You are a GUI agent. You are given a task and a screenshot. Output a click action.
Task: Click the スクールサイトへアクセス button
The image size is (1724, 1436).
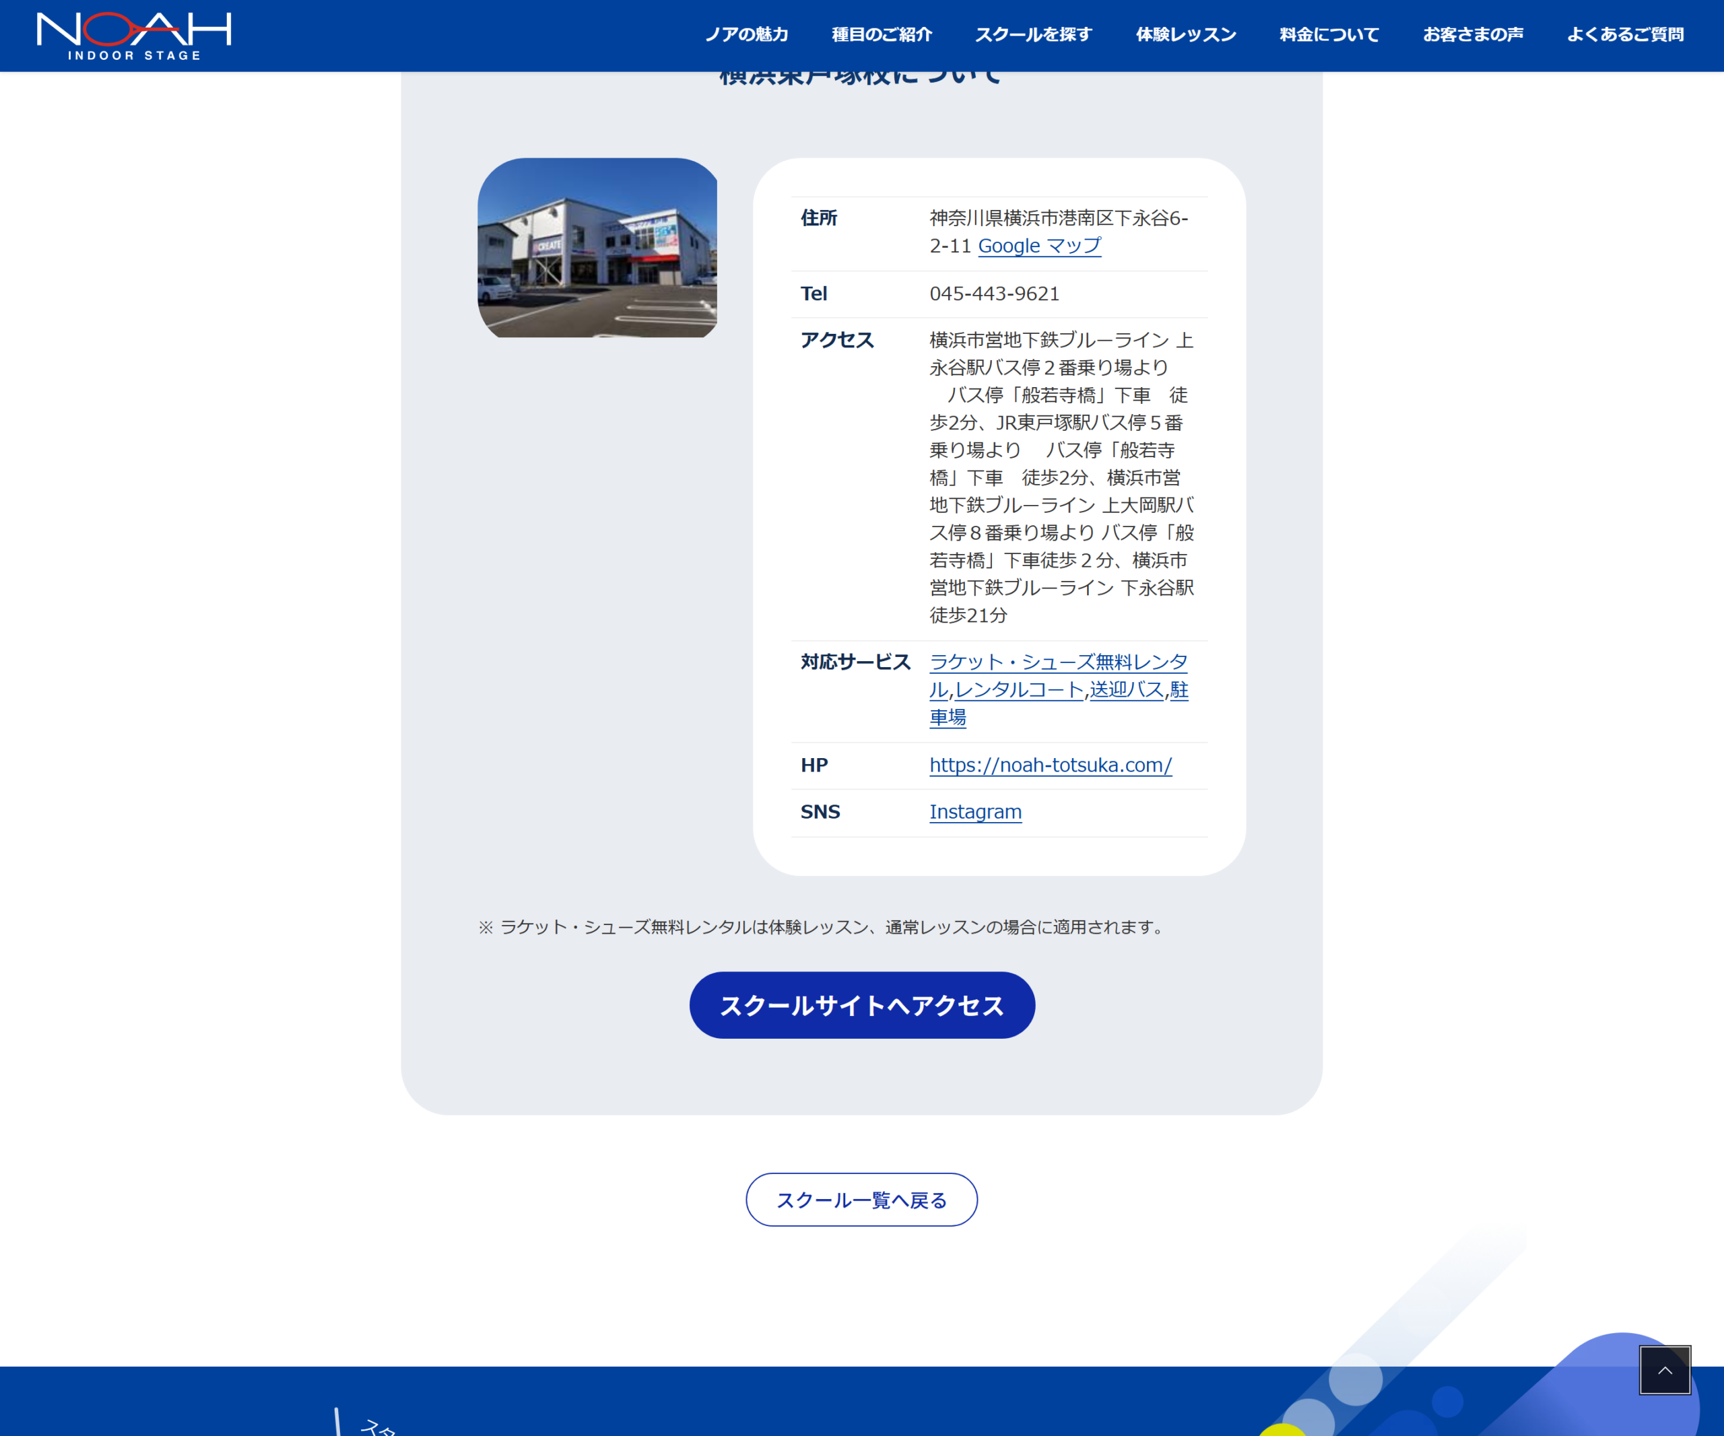862,1005
